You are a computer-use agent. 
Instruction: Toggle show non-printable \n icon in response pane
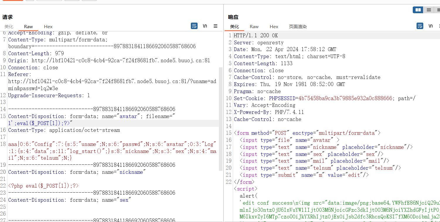click(431, 26)
